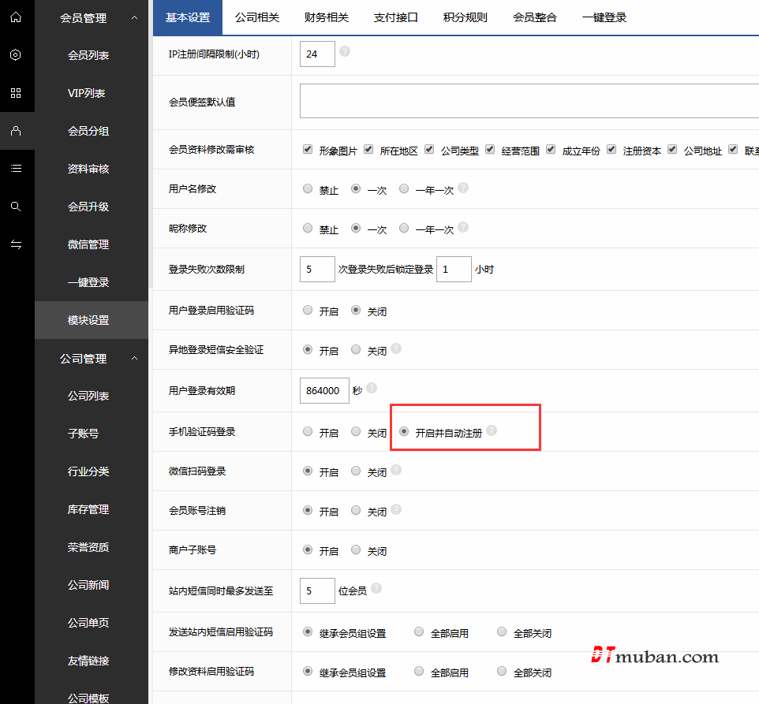
Task: Uncheck the 形象图片 checkbox
Action: pos(308,149)
